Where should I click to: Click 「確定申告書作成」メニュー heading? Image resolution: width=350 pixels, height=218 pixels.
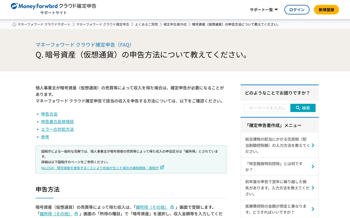273,125
